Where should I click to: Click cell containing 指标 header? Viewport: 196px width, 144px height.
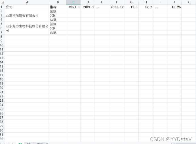tap(58, 7)
